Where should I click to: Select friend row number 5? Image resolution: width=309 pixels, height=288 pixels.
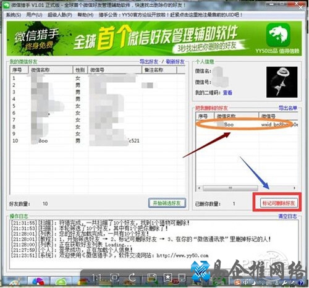coord(98,106)
